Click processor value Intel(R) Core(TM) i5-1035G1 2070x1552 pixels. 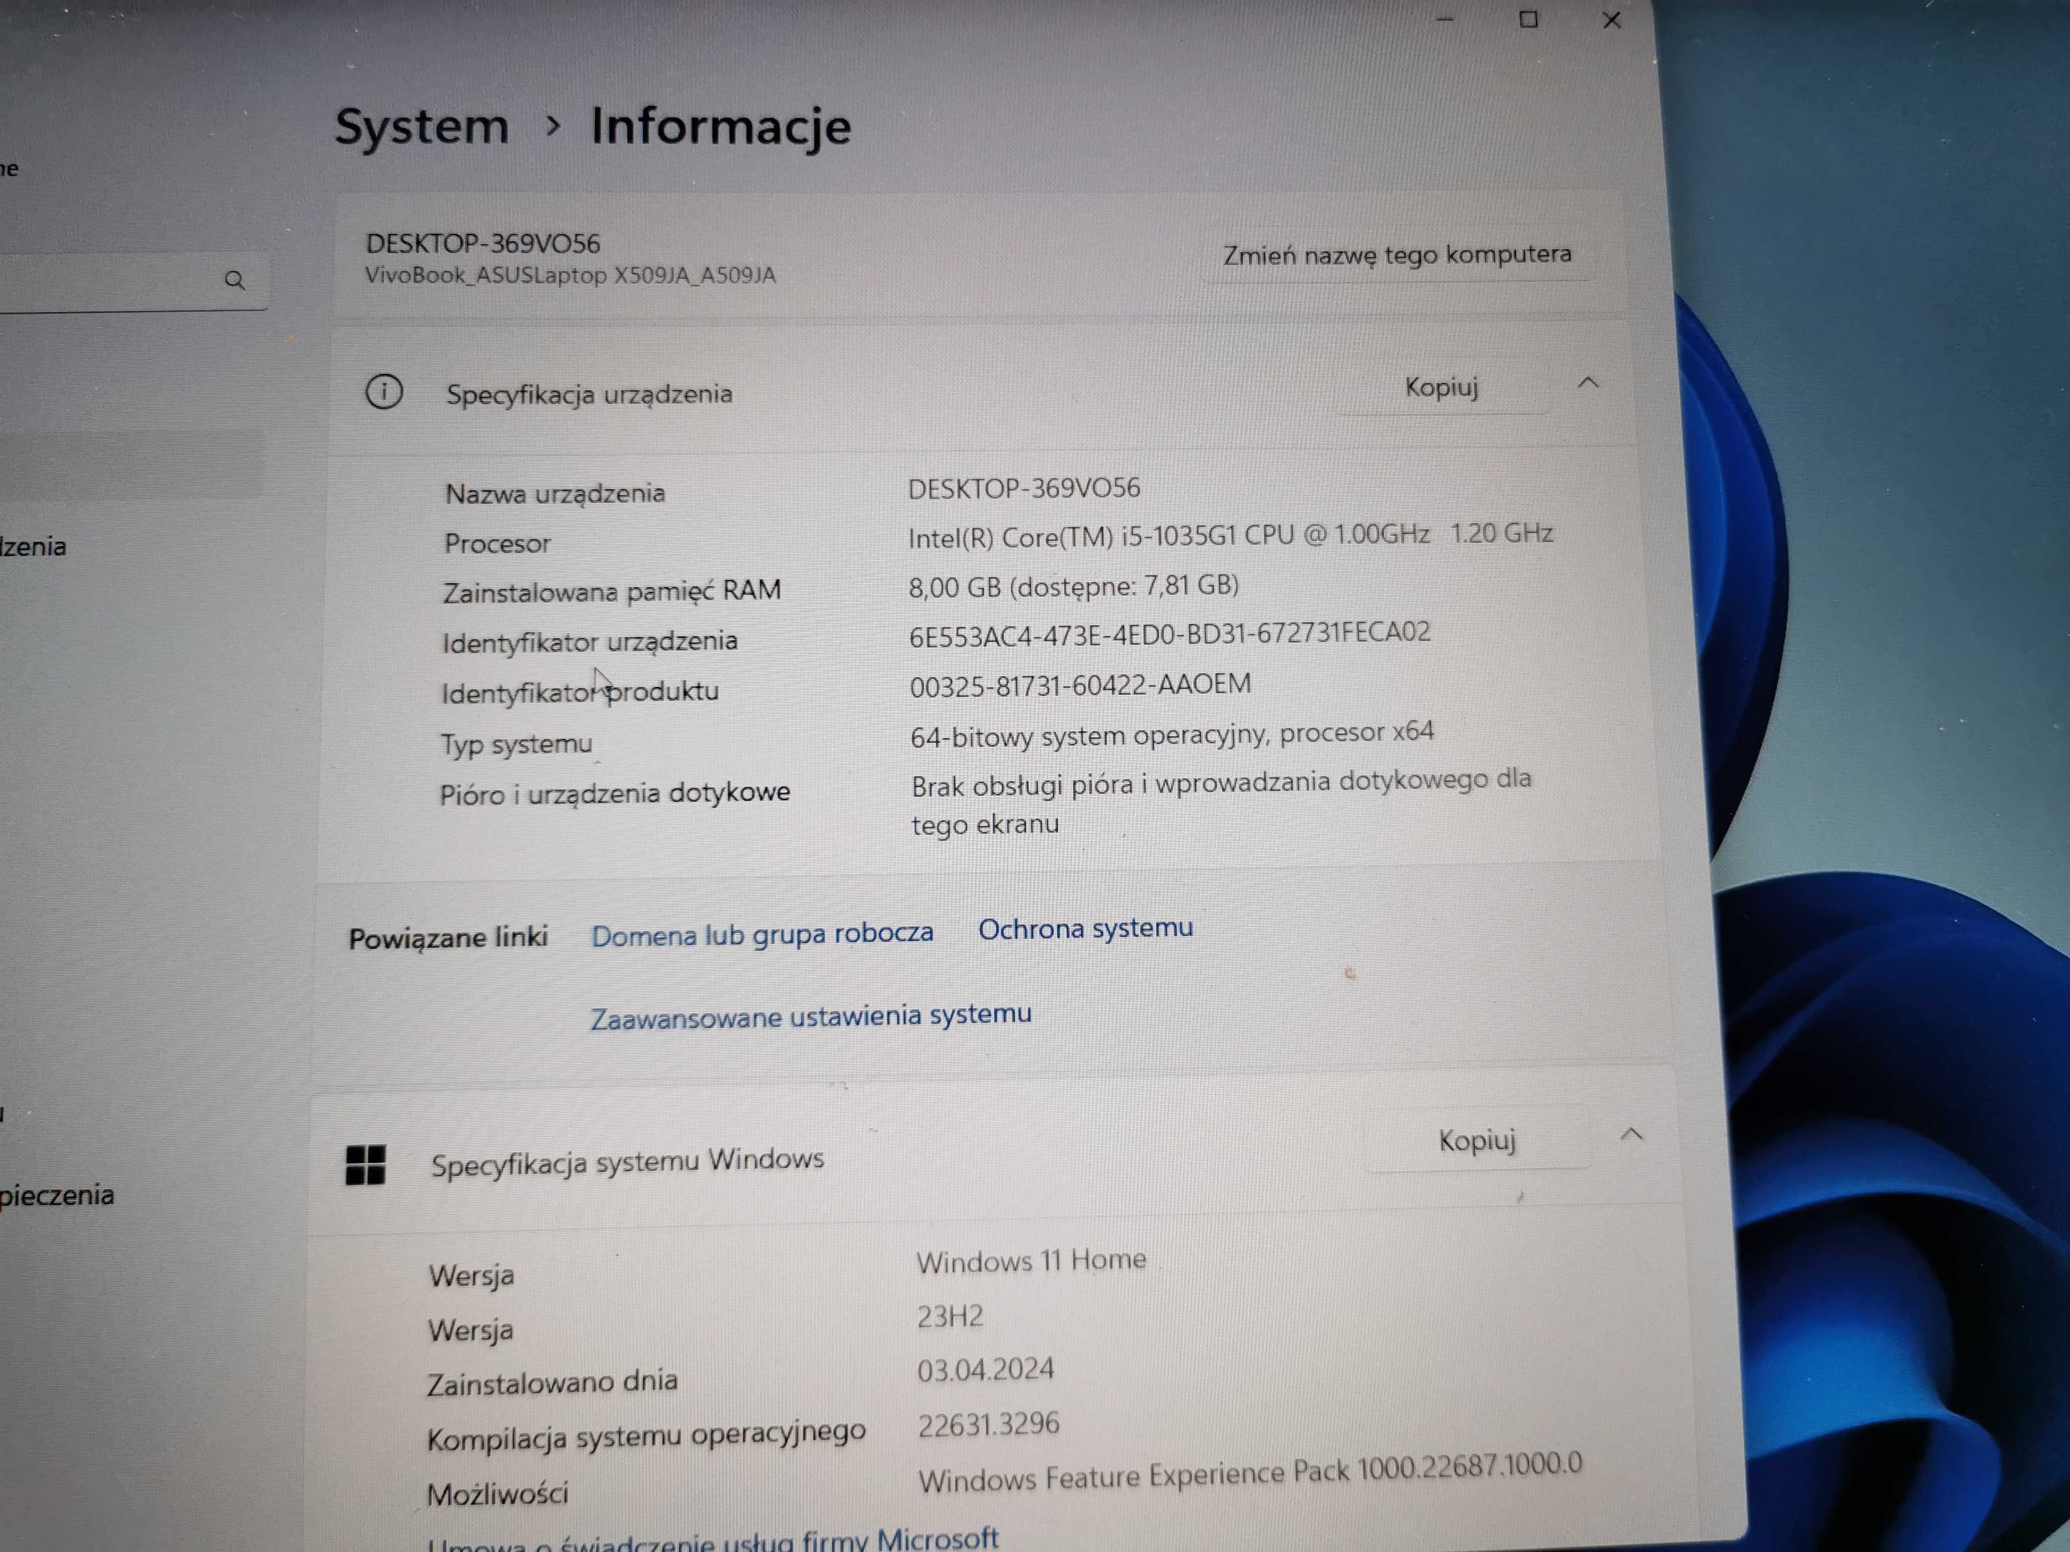(1231, 535)
